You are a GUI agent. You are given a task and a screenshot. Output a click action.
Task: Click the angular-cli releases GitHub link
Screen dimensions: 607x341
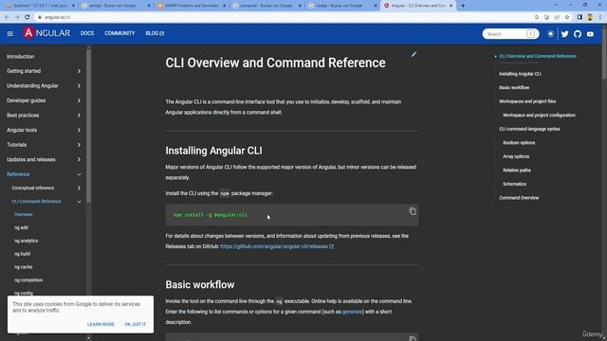point(276,246)
